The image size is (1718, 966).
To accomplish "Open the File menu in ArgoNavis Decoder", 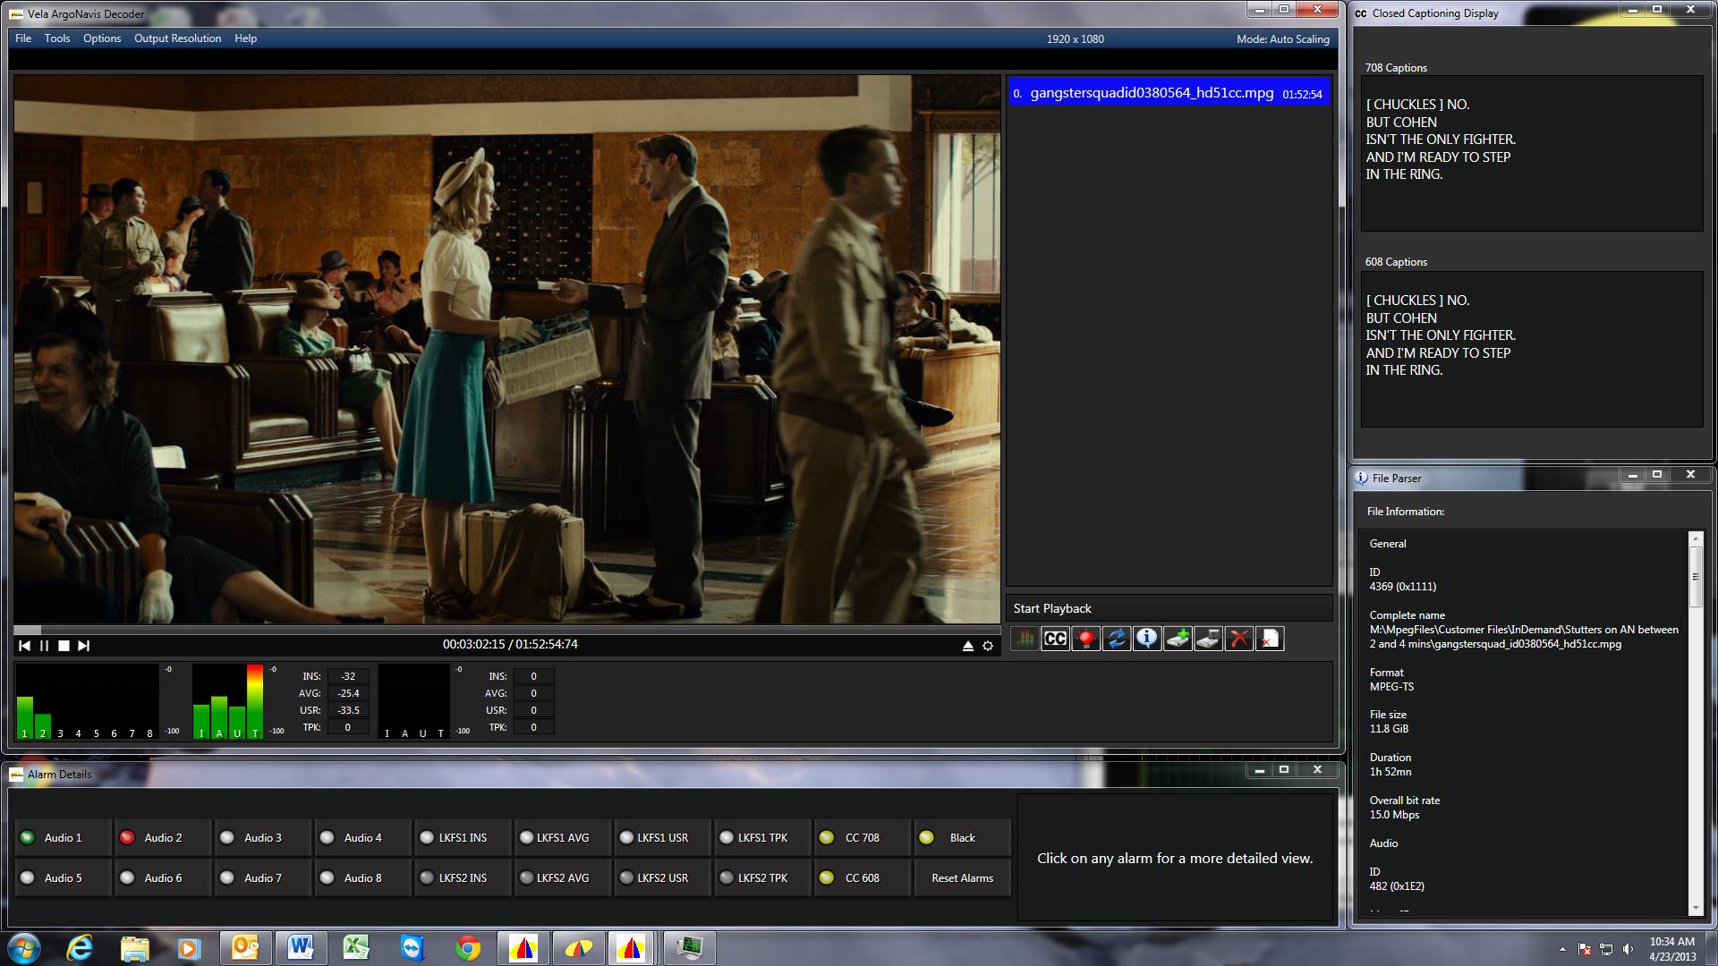I will 21,38.
